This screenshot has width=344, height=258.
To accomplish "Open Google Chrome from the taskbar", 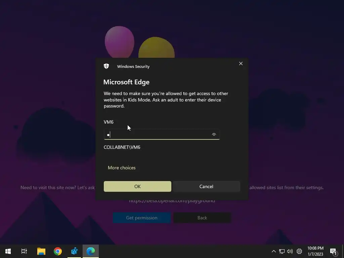I will [x=58, y=251].
